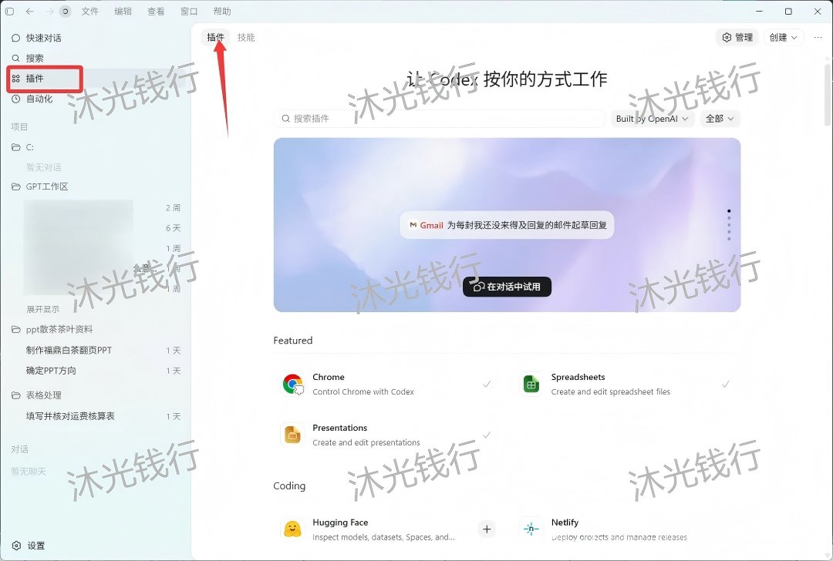Open 设置 at sidebar bottom

pos(29,546)
